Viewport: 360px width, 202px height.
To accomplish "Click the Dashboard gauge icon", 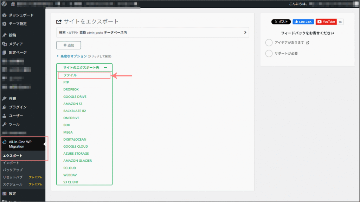I will click(4, 15).
